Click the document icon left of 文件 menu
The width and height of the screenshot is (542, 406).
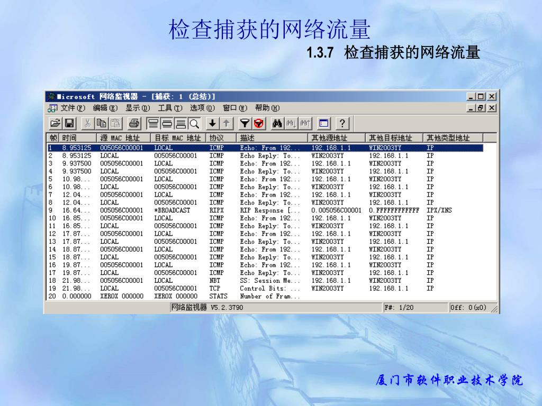pyautogui.click(x=52, y=108)
